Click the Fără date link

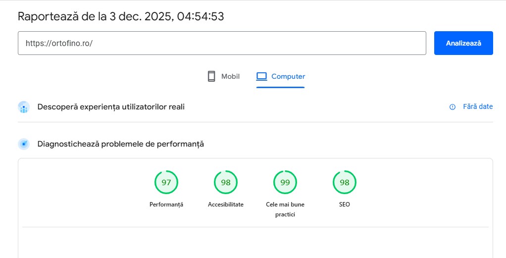tap(478, 106)
